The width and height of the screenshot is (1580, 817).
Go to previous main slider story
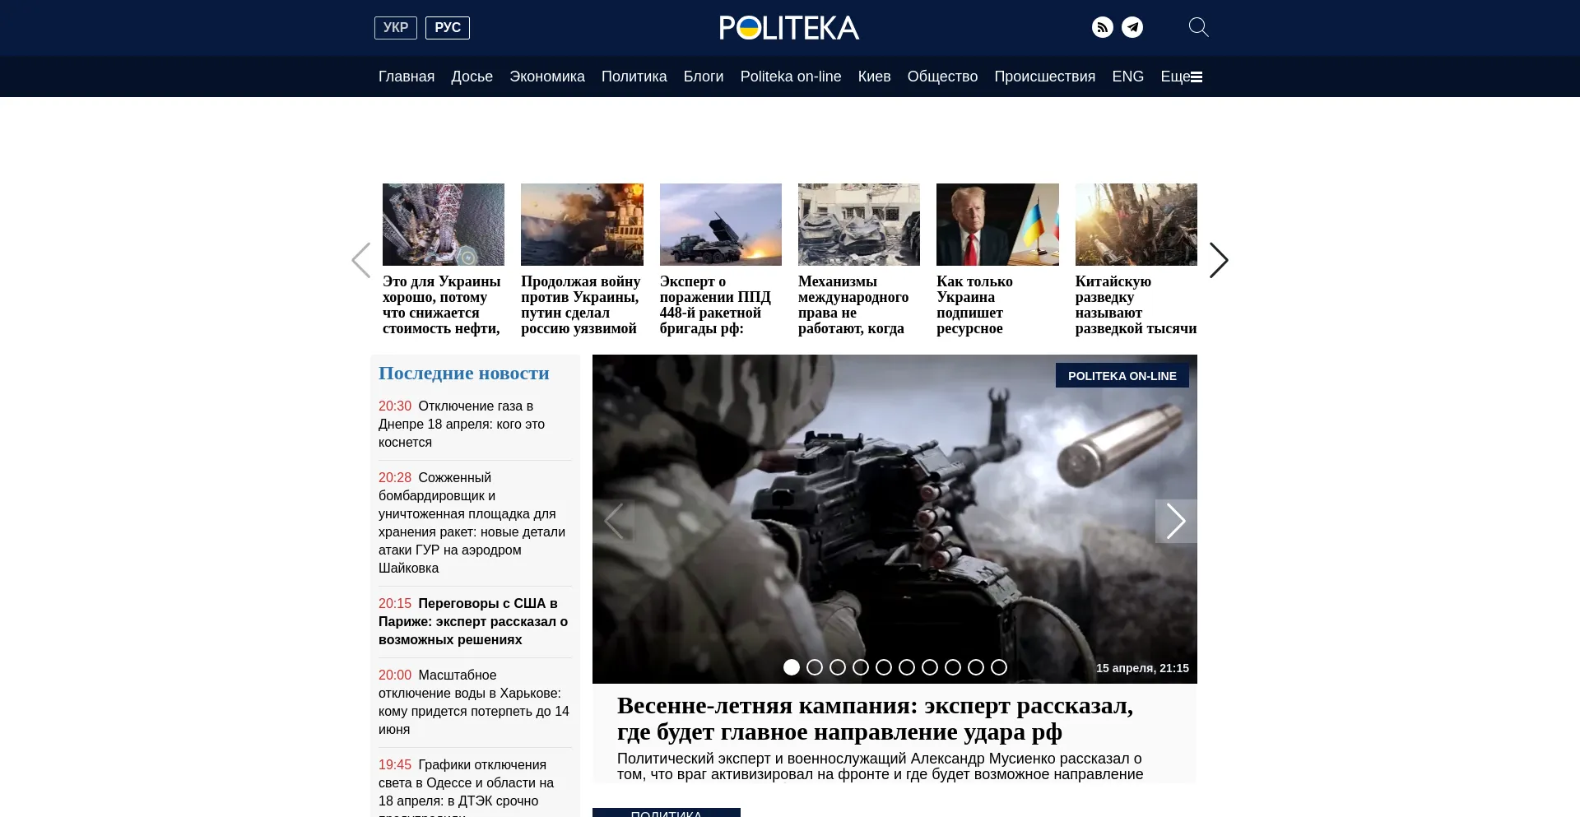click(614, 521)
